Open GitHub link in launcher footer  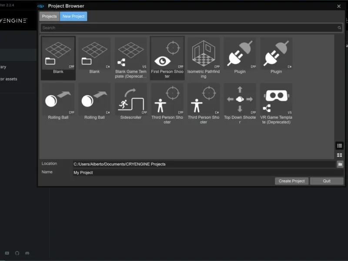pos(17,253)
